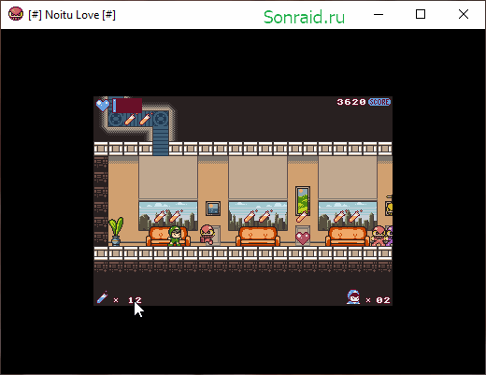Click the player lives face icon
486x375 pixels.
(353, 297)
